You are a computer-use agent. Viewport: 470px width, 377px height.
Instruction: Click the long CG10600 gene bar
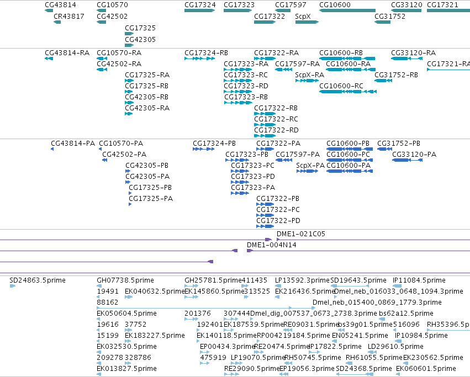click(x=347, y=10)
